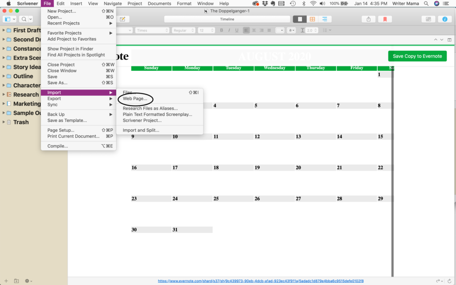The width and height of the screenshot is (456, 285).
Task: Open the font size 12 dropdown
Action: (206, 30)
